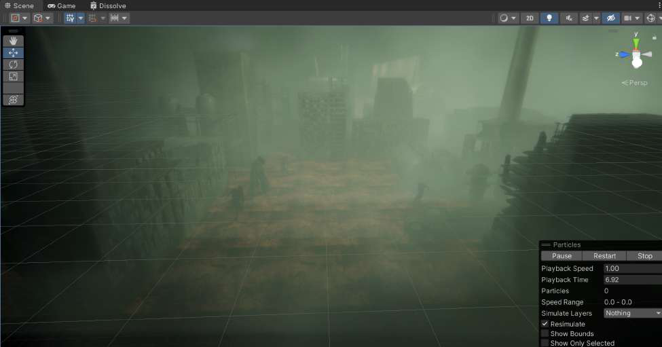The width and height of the screenshot is (662, 347).
Task: Click the Playback Speed value field
Action: coord(632,268)
